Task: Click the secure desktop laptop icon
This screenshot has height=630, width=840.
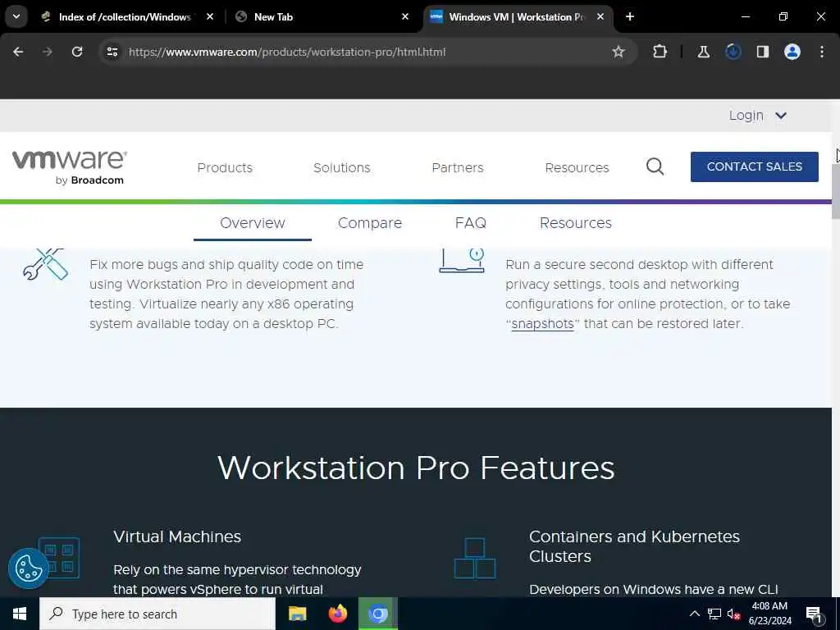Action: [462, 260]
